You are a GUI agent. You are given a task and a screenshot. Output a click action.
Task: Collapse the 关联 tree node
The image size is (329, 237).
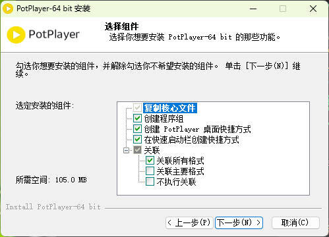pyautogui.click(x=127, y=150)
